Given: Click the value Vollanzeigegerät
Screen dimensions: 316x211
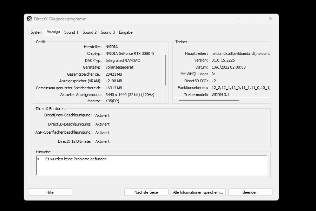Looking at the screenshot, I should click(119, 67).
